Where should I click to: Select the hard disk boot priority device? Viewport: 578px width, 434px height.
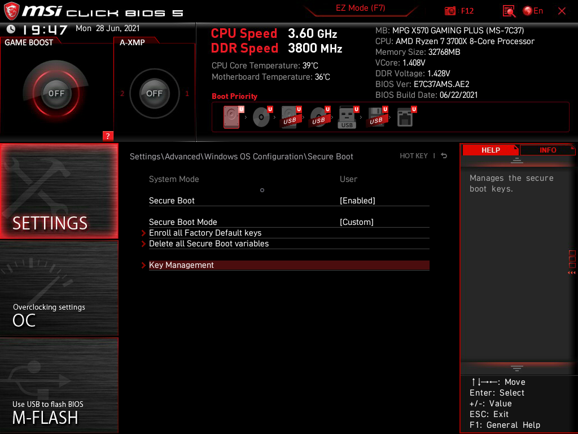(x=233, y=117)
